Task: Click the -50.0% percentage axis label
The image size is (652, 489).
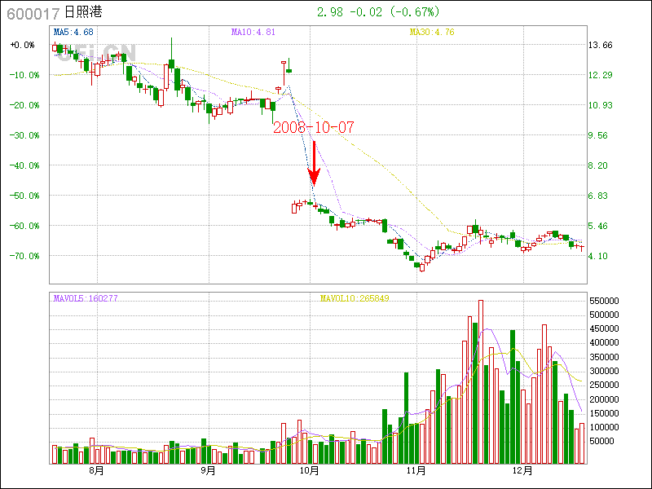Action: click(x=24, y=196)
